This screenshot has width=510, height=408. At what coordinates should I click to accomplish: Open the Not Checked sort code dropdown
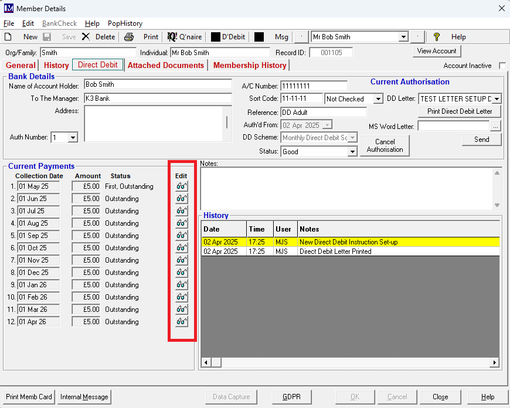pos(378,99)
